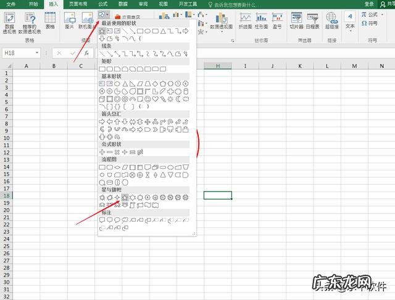Screen dimensions: 395x300
Task: Insert a Column sparkline
Action: pyautogui.click(x=262, y=20)
